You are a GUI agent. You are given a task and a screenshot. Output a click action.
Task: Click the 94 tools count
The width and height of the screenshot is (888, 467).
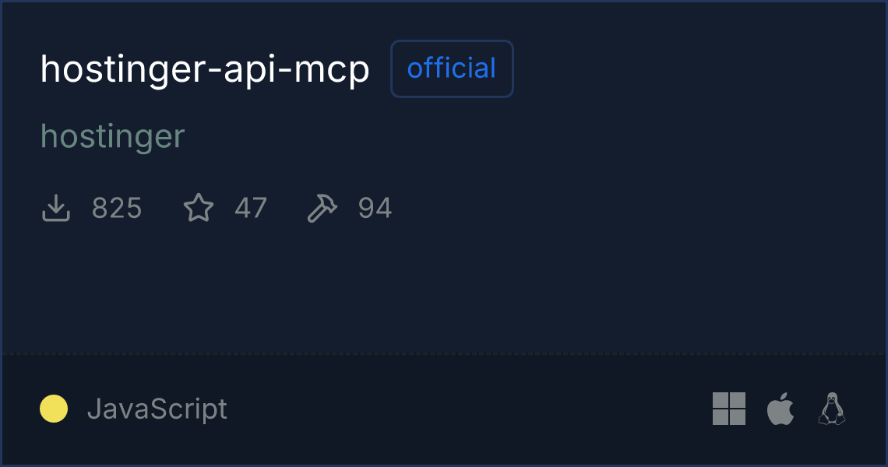click(375, 209)
